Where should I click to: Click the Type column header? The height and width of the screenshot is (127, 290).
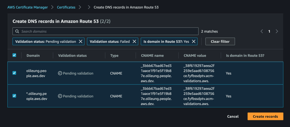(x=114, y=55)
